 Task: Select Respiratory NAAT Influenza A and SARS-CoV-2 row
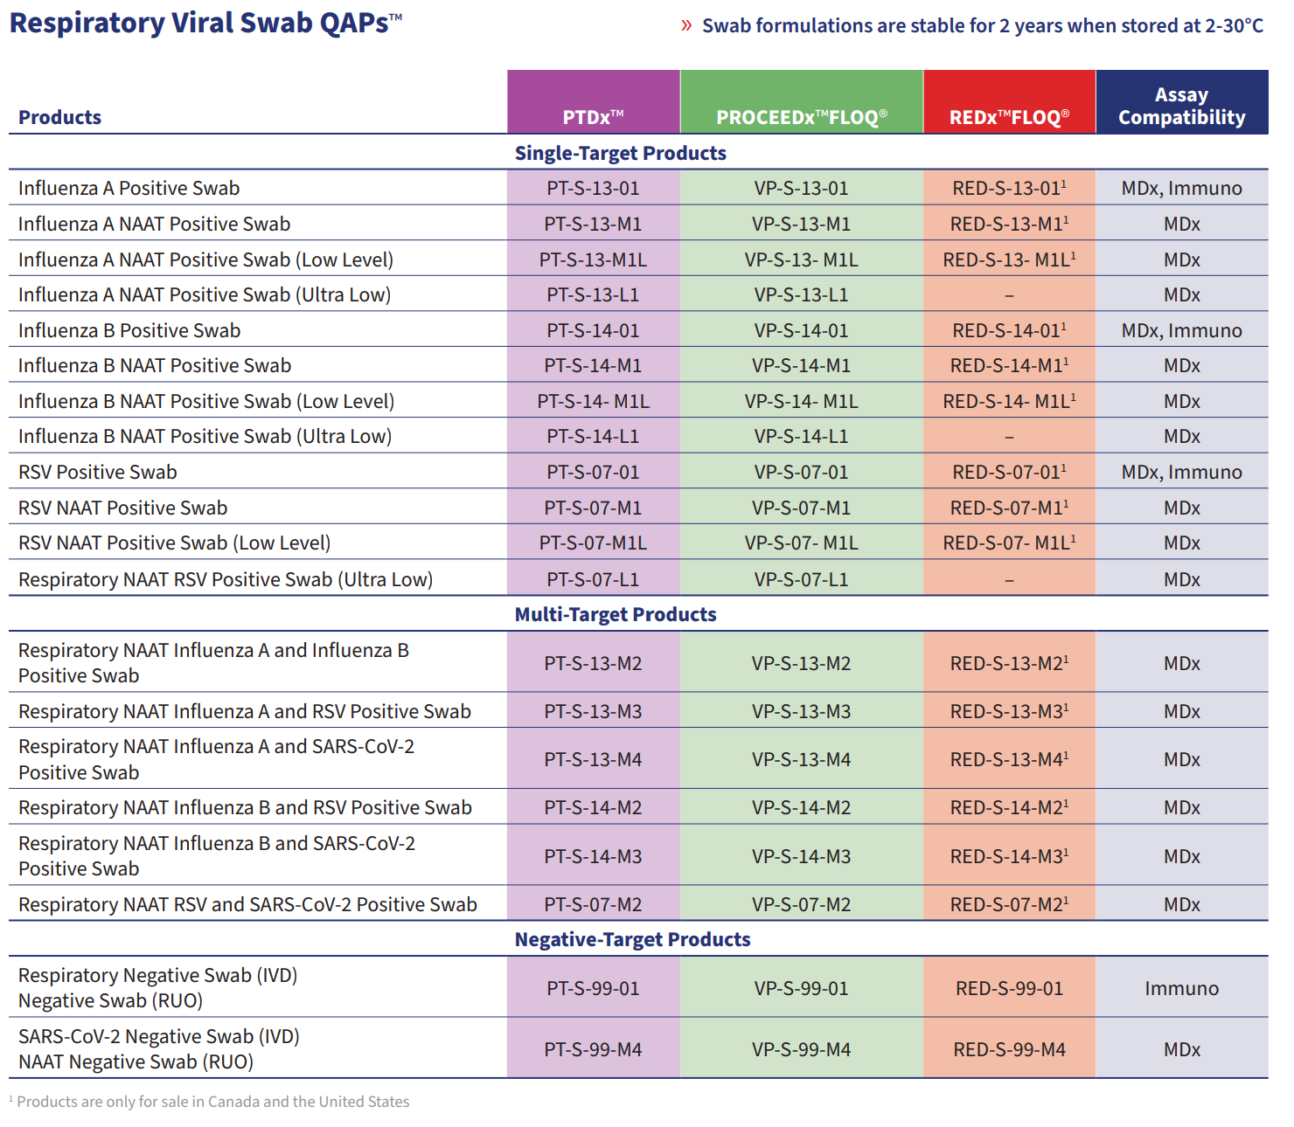point(217,759)
